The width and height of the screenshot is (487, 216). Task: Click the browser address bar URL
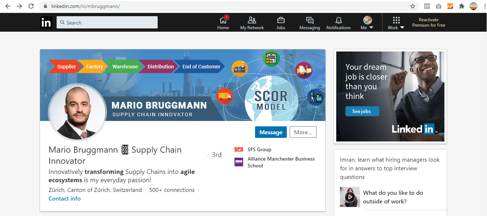click(86, 6)
